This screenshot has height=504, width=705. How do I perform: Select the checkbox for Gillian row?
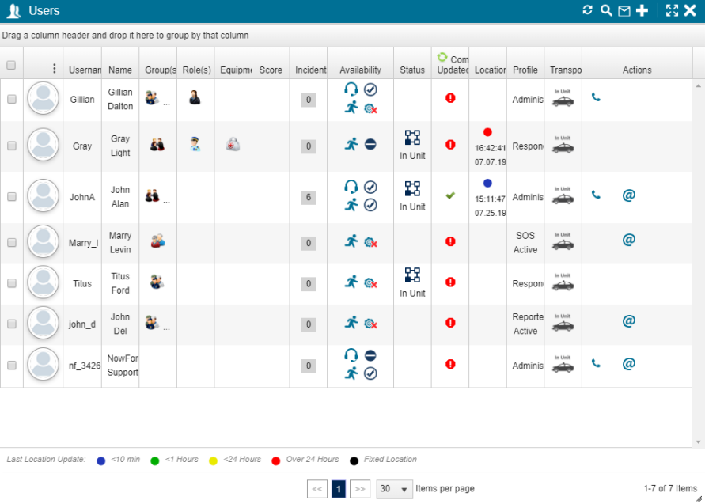coord(12,100)
